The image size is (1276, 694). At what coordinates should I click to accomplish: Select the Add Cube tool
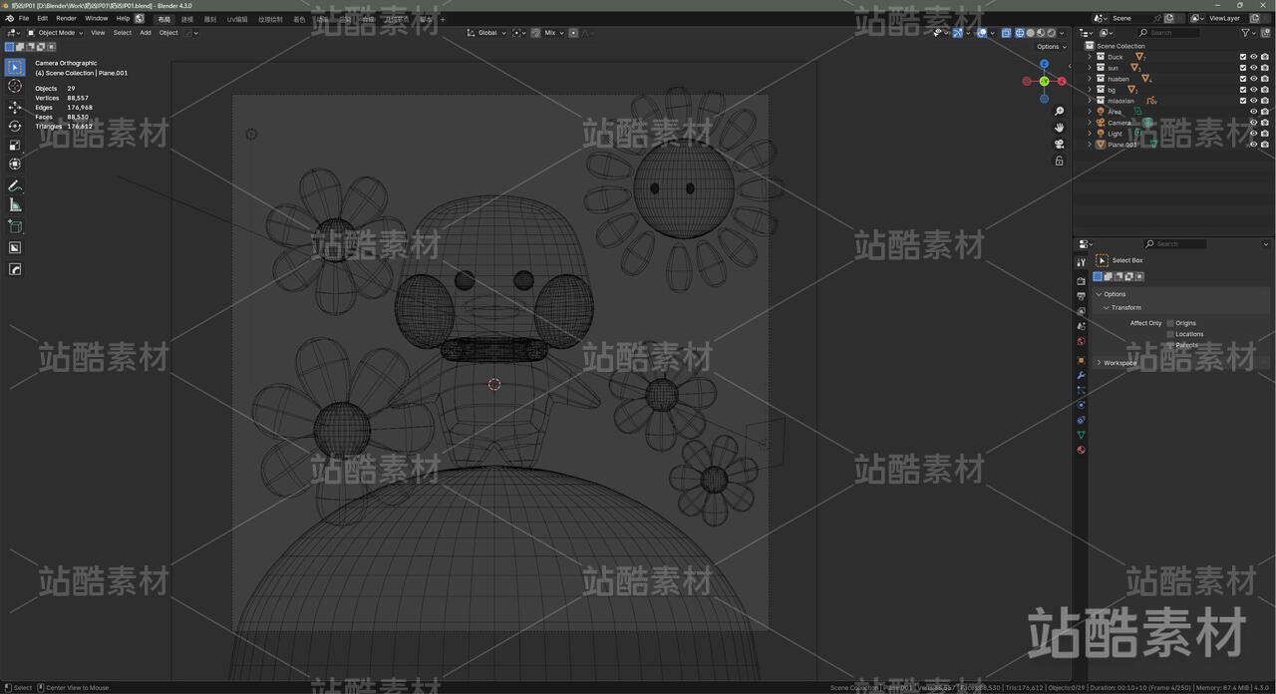15,227
